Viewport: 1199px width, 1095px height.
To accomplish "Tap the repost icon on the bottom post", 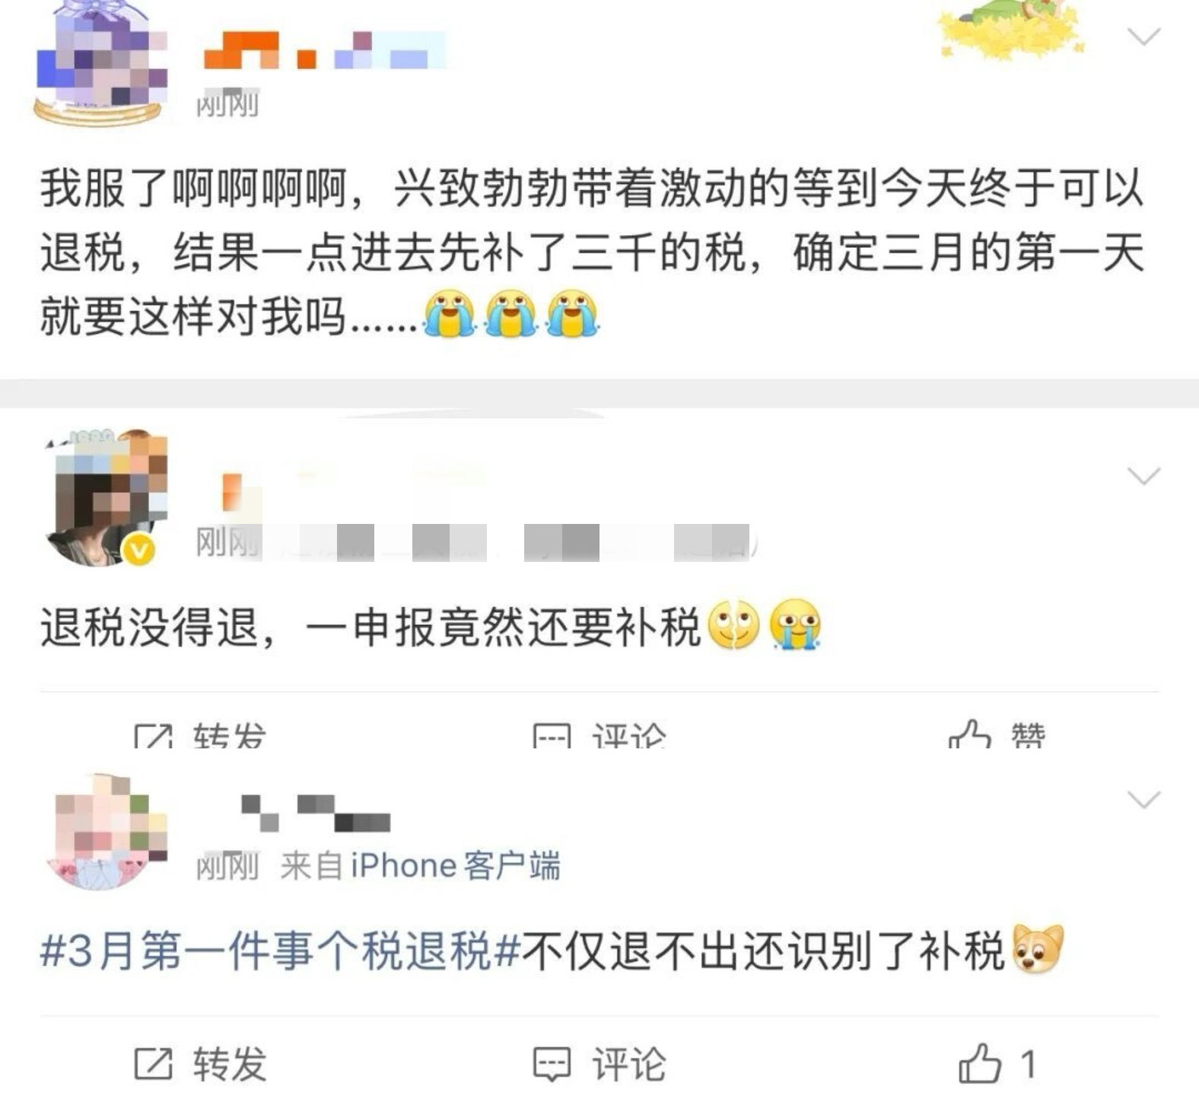I will click(154, 1064).
